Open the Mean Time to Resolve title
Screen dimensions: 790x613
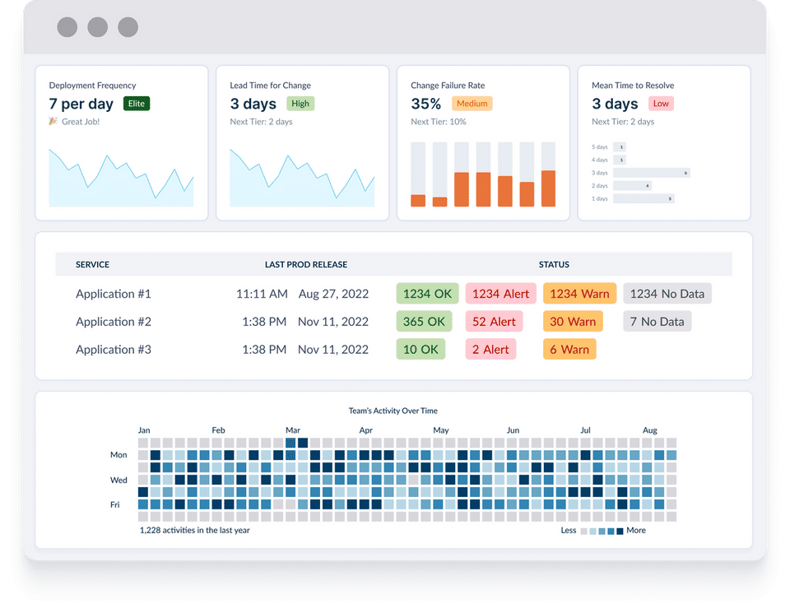click(x=633, y=86)
